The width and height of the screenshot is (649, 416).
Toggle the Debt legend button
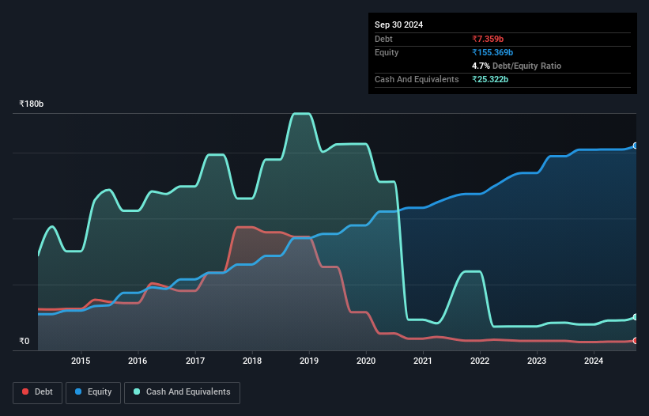pos(38,392)
